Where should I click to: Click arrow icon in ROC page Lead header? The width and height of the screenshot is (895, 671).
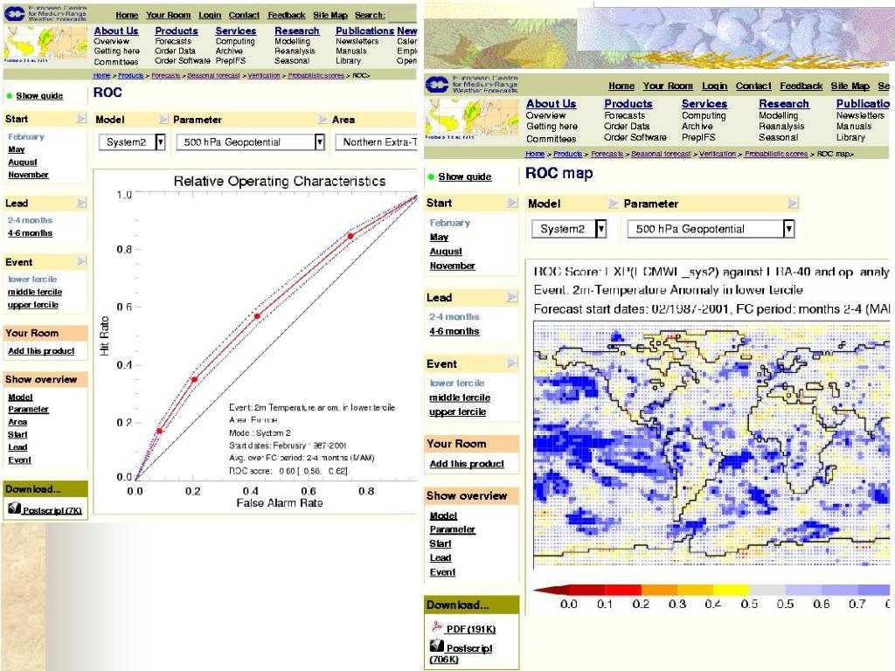coord(81,203)
